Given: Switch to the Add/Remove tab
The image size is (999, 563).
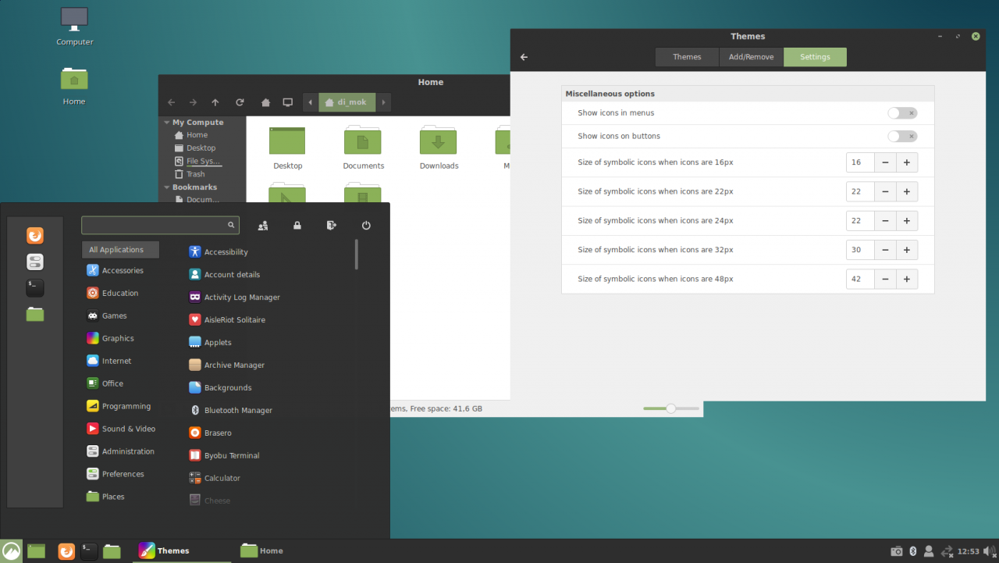Looking at the screenshot, I should click(752, 57).
